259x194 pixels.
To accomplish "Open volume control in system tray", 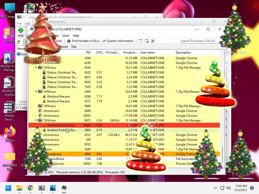I will coord(228,188).
